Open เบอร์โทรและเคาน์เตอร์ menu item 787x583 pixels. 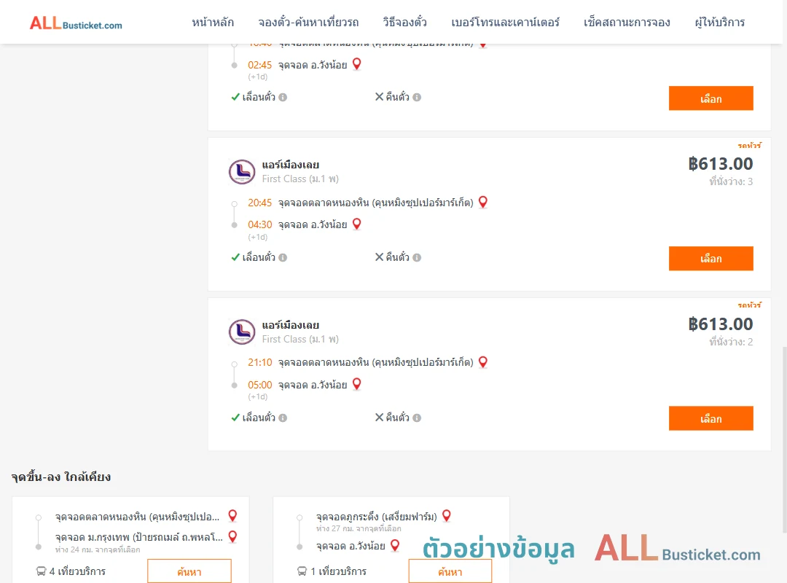pos(506,23)
